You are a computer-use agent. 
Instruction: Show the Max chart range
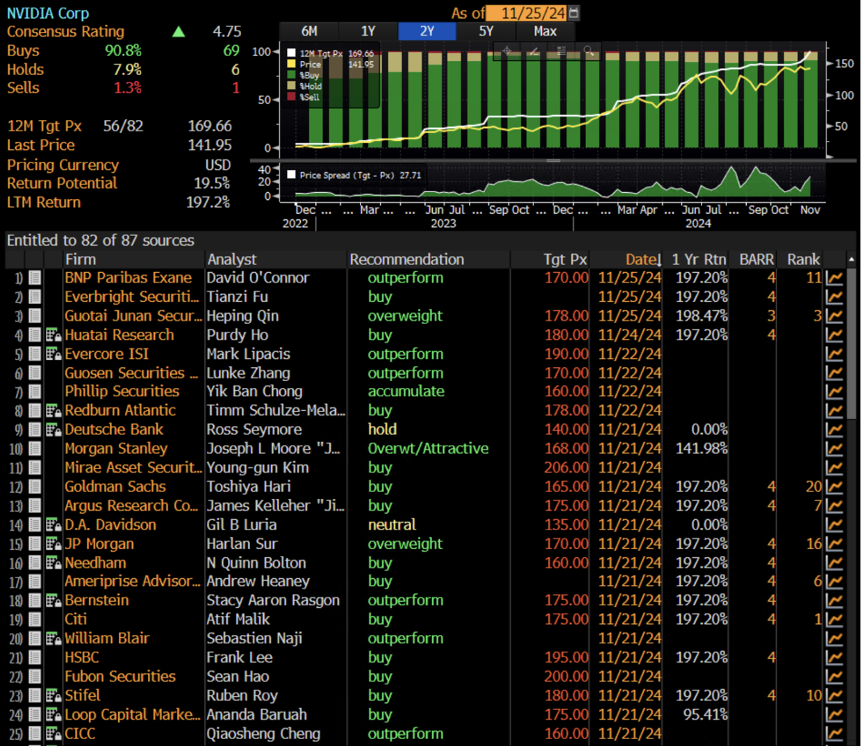[545, 31]
